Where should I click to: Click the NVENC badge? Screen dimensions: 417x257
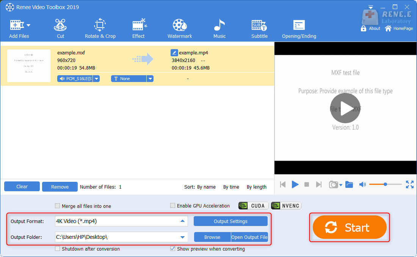[x=286, y=206]
